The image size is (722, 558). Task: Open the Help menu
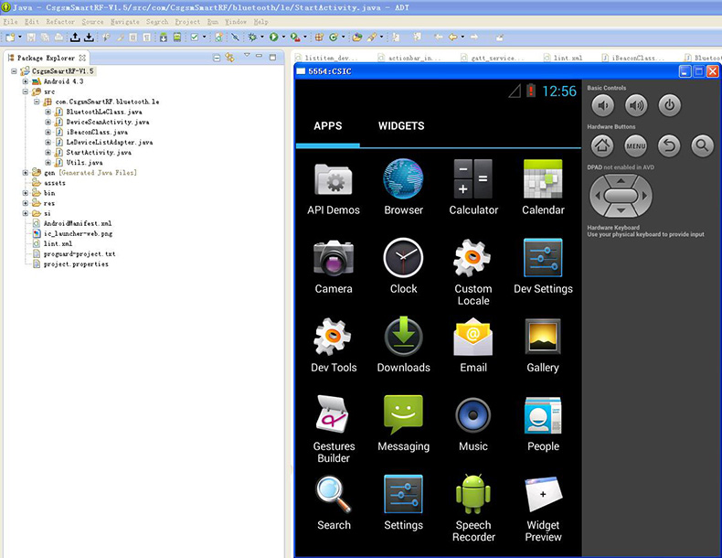[x=260, y=22]
